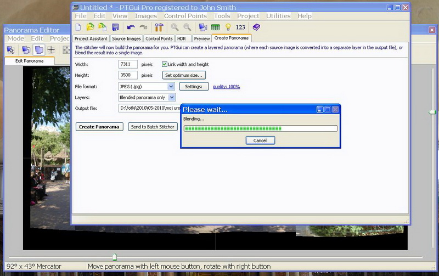Open Edit menu in PTGui window
This screenshot has height=276, width=439.
[x=99, y=16]
